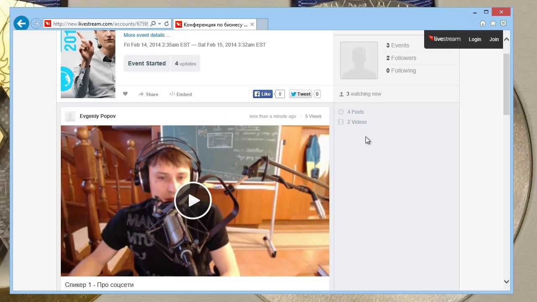Open a new blank tab

(x=262, y=24)
